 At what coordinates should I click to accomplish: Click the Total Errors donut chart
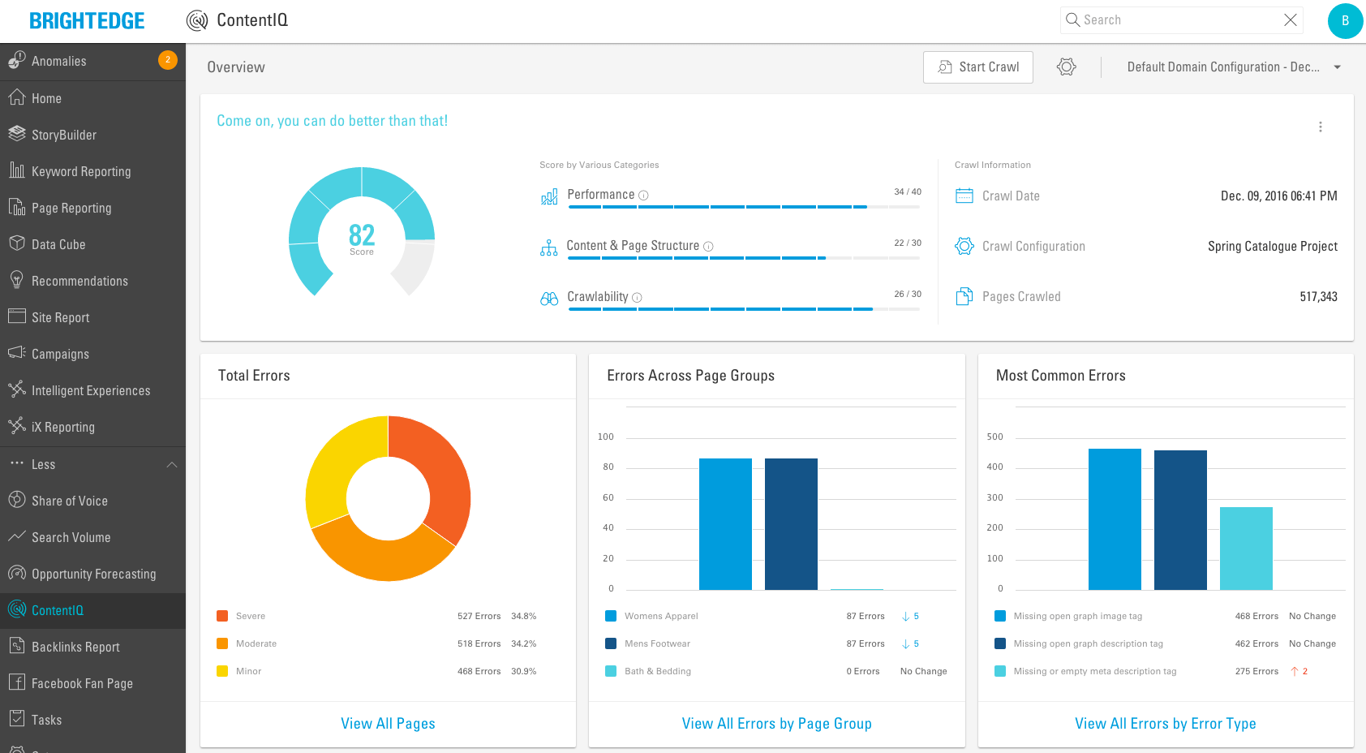388,498
